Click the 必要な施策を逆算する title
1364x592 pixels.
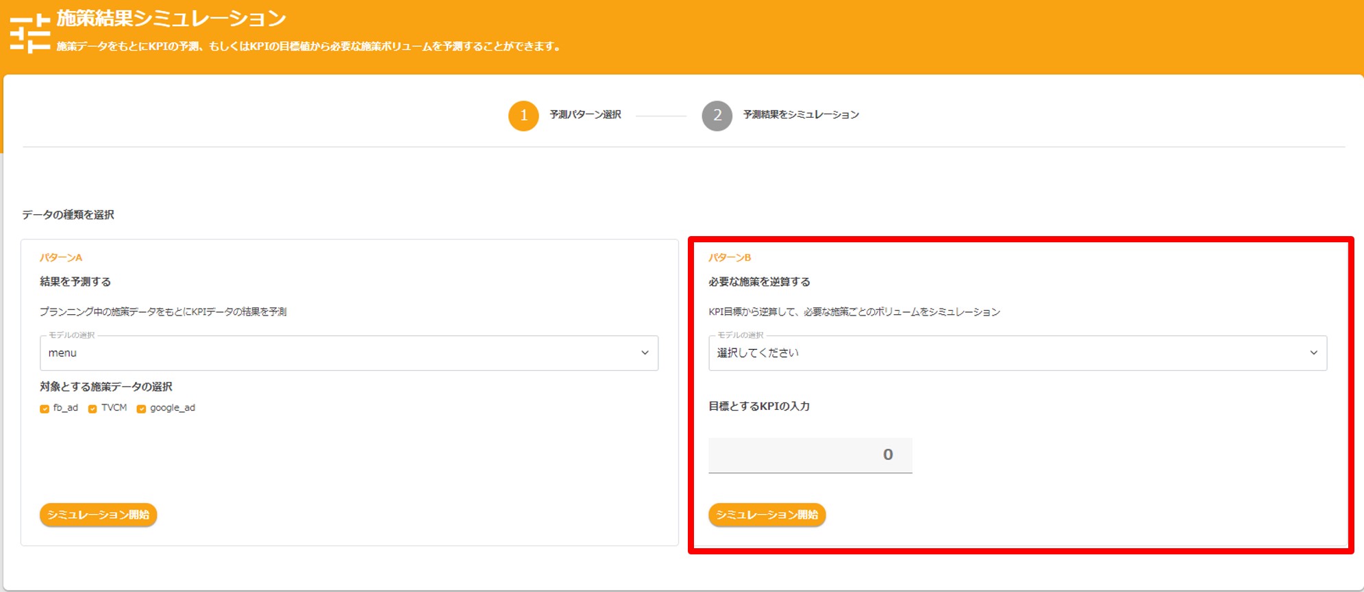[x=759, y=281]
